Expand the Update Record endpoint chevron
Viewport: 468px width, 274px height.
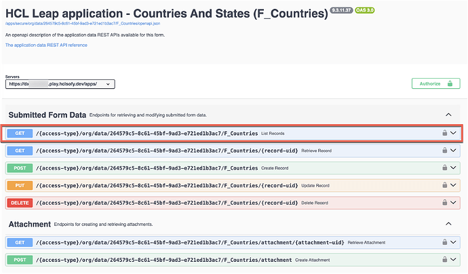(453, 185)
